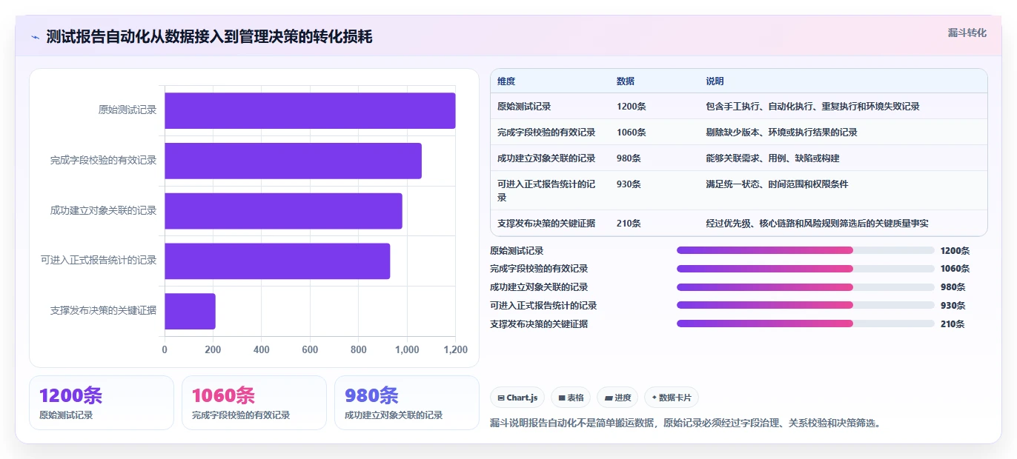
Task: Click the 原始测试记录 progress bar
Action: 806,250
